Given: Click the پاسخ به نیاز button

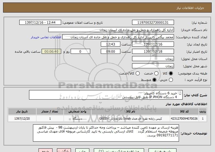Looking at the screenshot, I should point(163,150).
